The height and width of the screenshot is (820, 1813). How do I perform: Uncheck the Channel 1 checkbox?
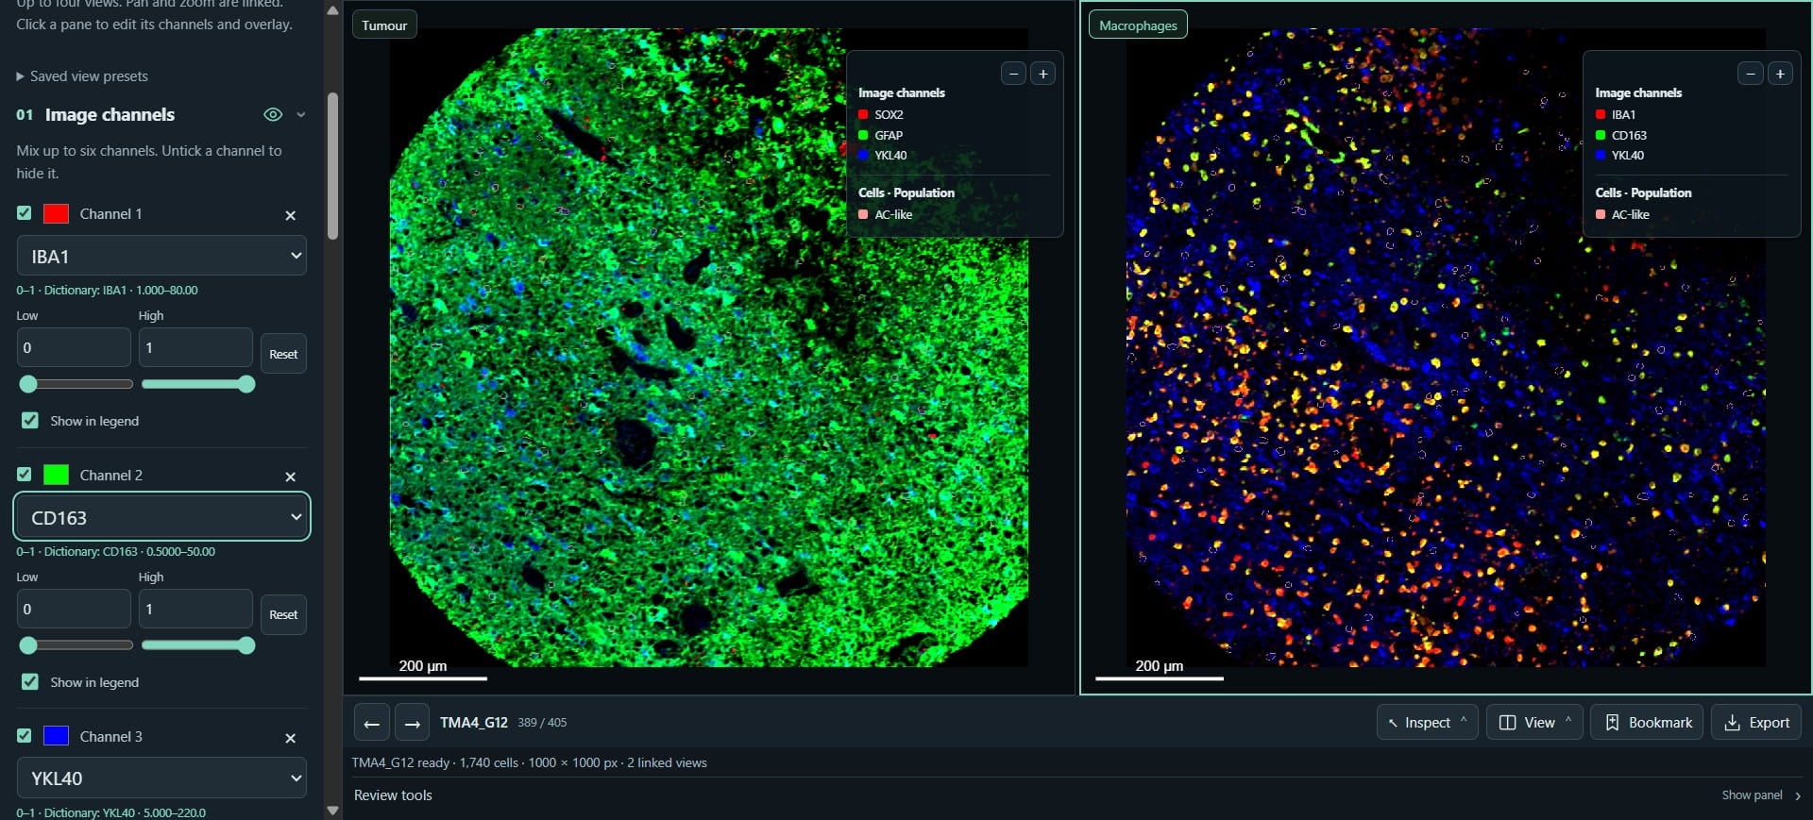pyautogui.click(x=25, y=213)
